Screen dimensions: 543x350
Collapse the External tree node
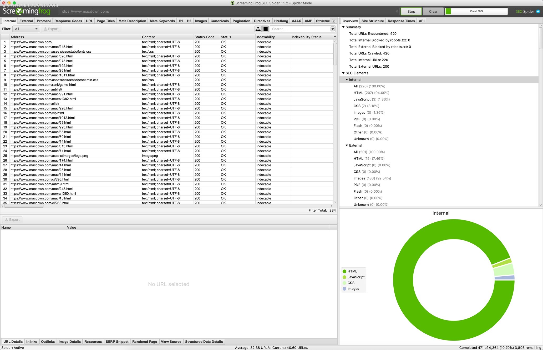[347, 146]
